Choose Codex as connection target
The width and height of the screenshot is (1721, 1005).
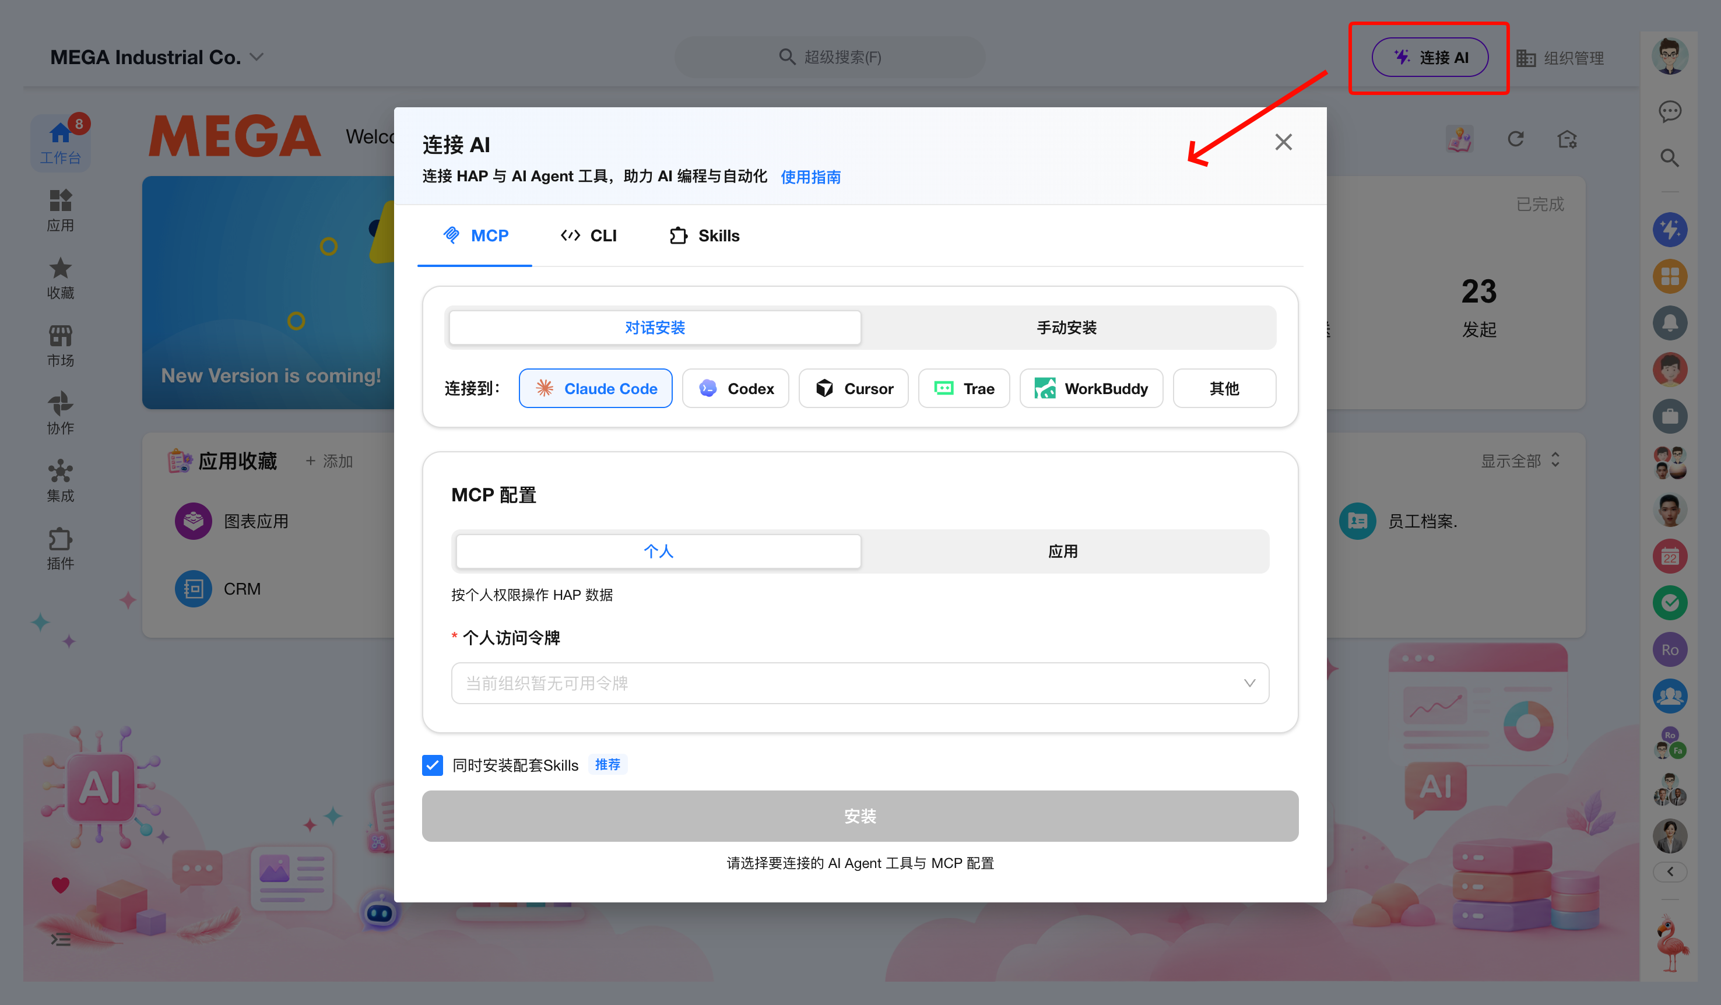coord(736,388)
